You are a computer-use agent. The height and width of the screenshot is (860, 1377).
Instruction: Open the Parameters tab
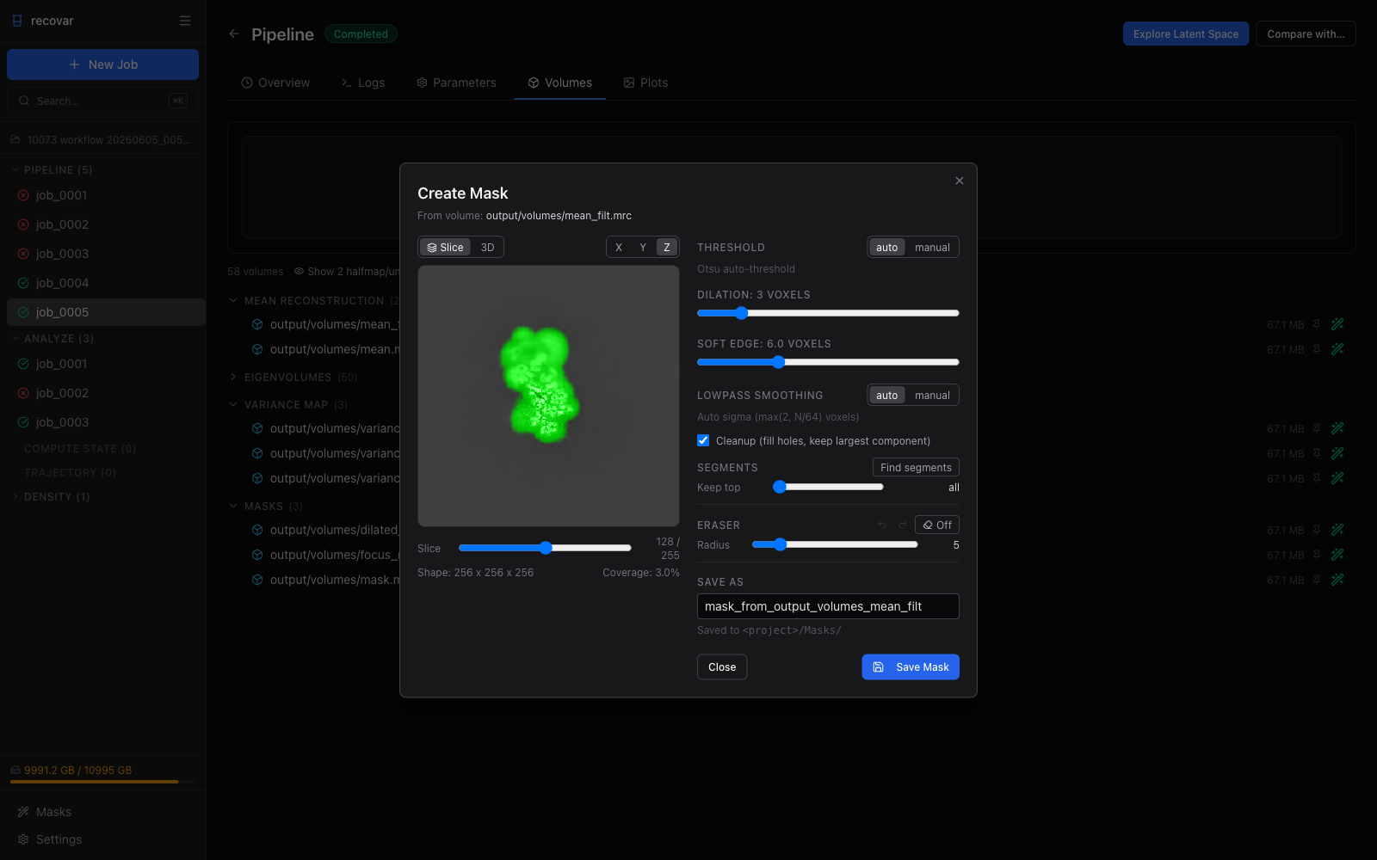click(456, 83)
